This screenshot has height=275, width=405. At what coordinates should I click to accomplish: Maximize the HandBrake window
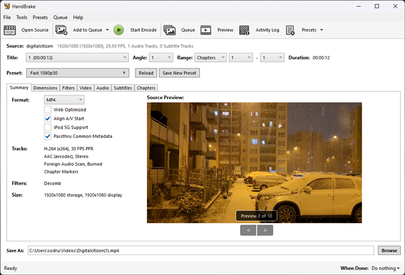377,6
